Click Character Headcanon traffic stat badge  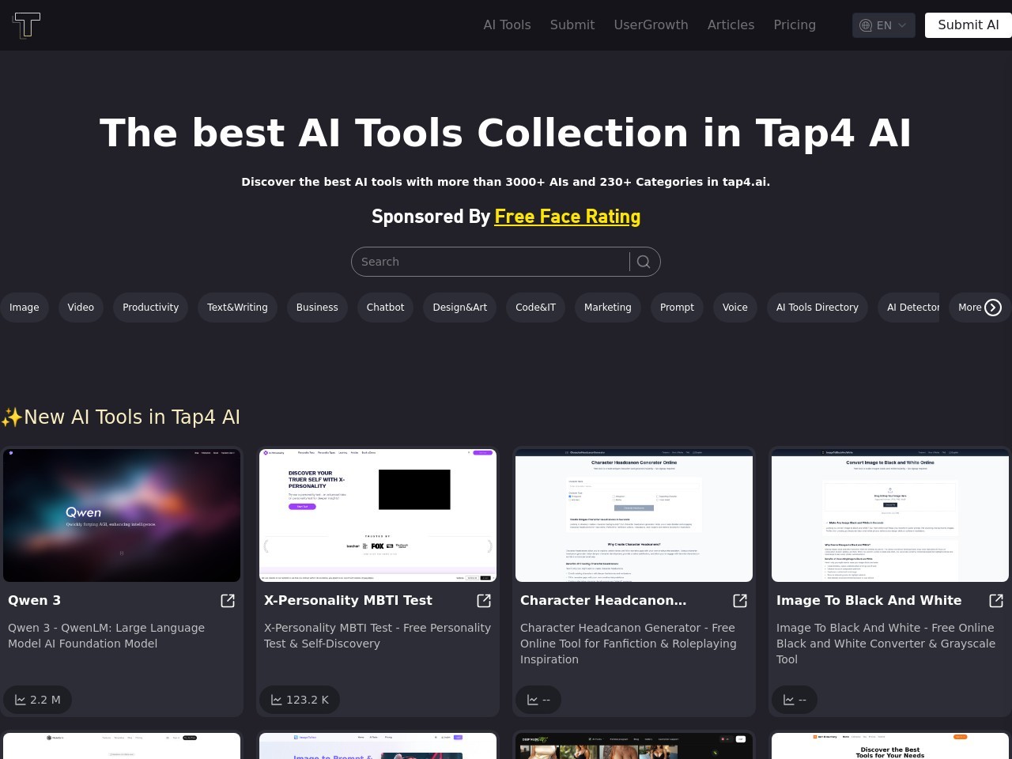538,700
